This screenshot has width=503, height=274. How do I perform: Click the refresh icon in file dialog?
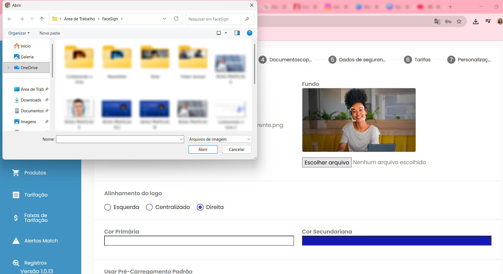(x=176, y=19)
